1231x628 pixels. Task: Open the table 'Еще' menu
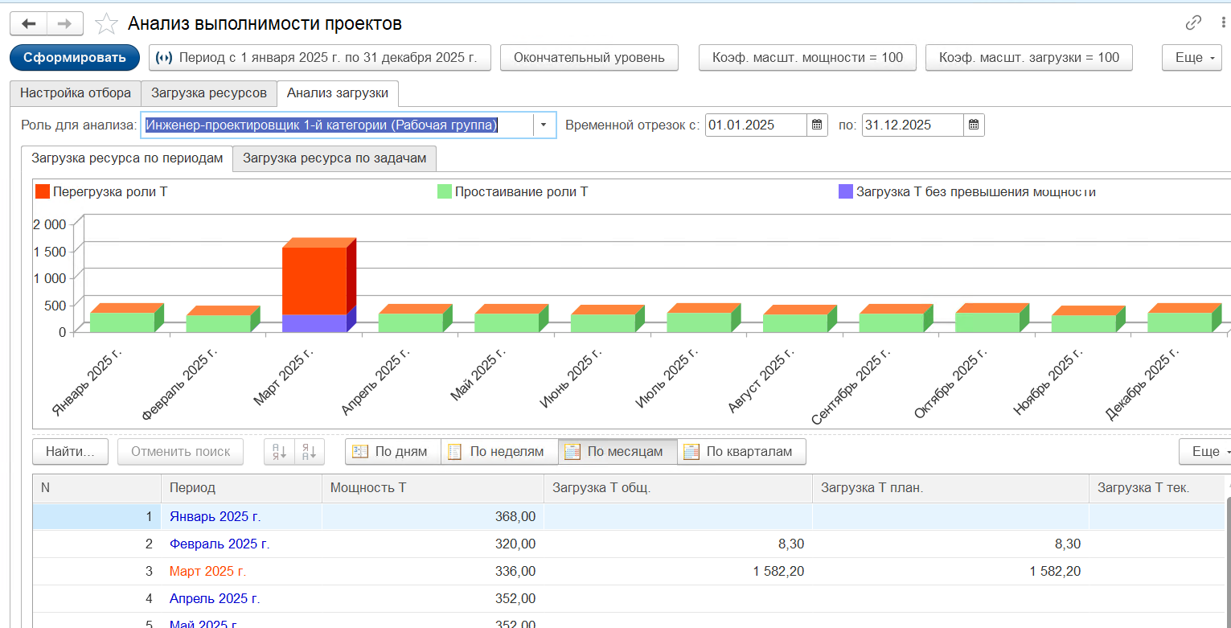point(1204,452)
